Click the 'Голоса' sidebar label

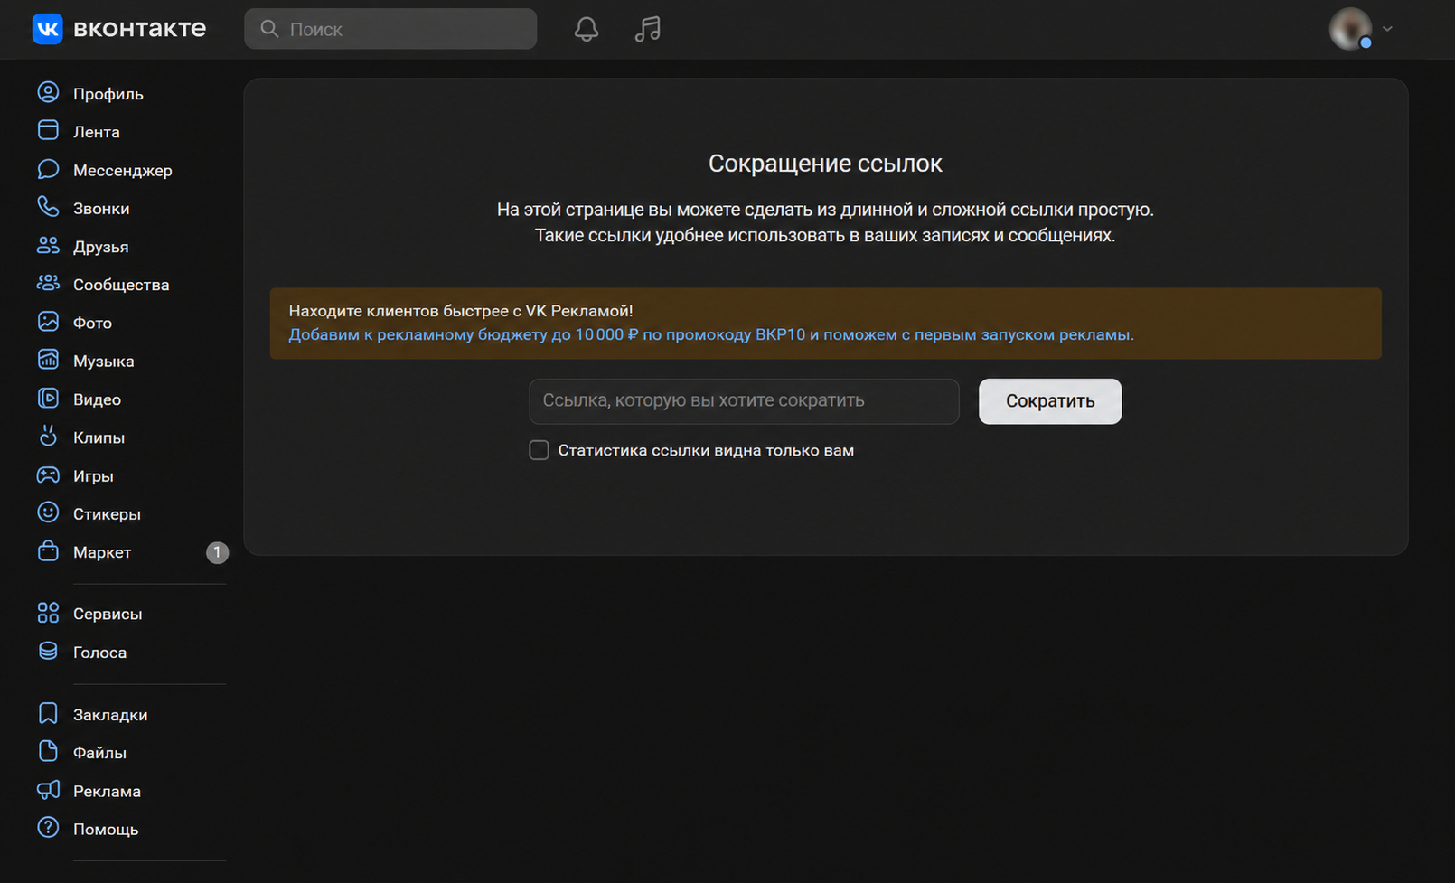(99, 653)
